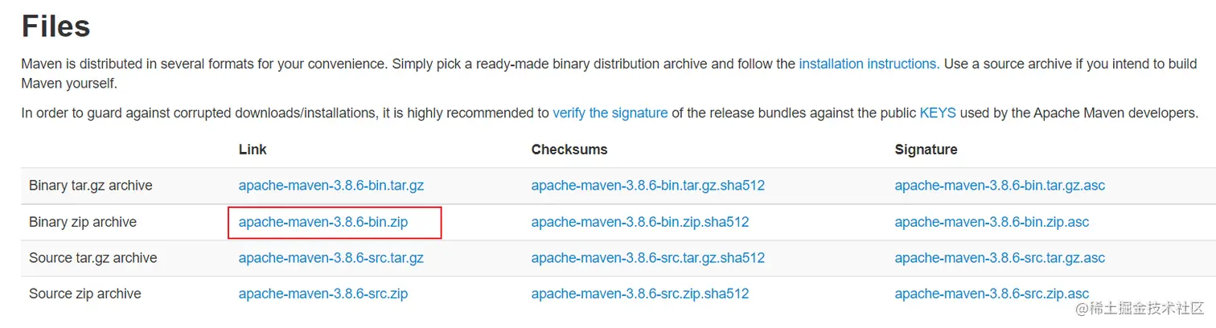The width and height of the screenshot is (1216, 328).
Task: Click the Source tar.gz archive row label
Action: point(92,258)
